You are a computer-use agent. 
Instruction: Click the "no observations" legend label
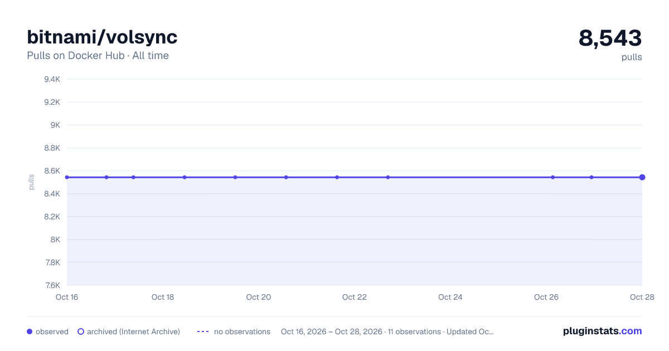click(x=242, y=331)
